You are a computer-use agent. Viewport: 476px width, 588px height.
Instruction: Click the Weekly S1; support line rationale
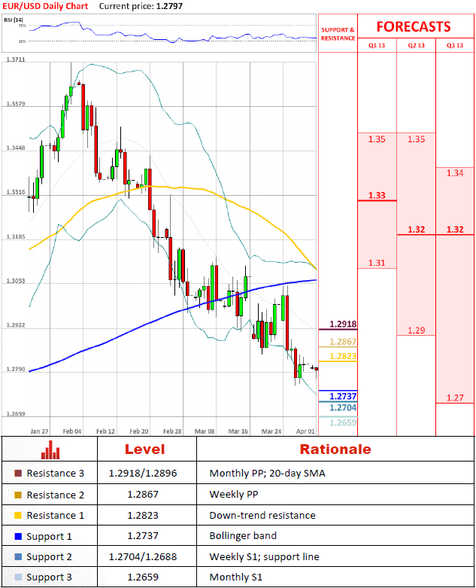(265, 557)
